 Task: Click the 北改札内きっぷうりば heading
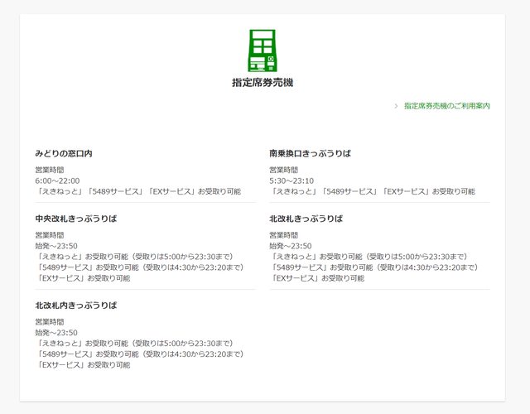coord(75,306)
